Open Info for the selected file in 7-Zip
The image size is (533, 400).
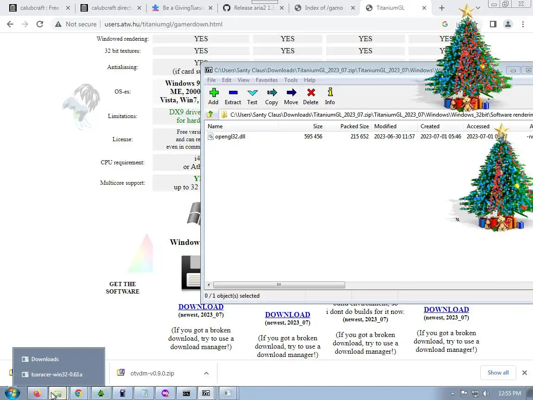click(330, 96)
